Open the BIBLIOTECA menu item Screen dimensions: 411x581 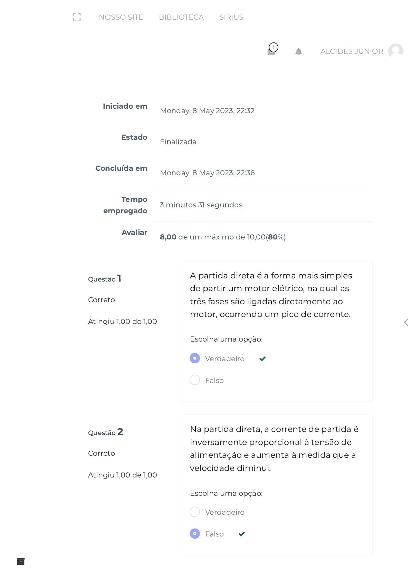click(181, 17)
